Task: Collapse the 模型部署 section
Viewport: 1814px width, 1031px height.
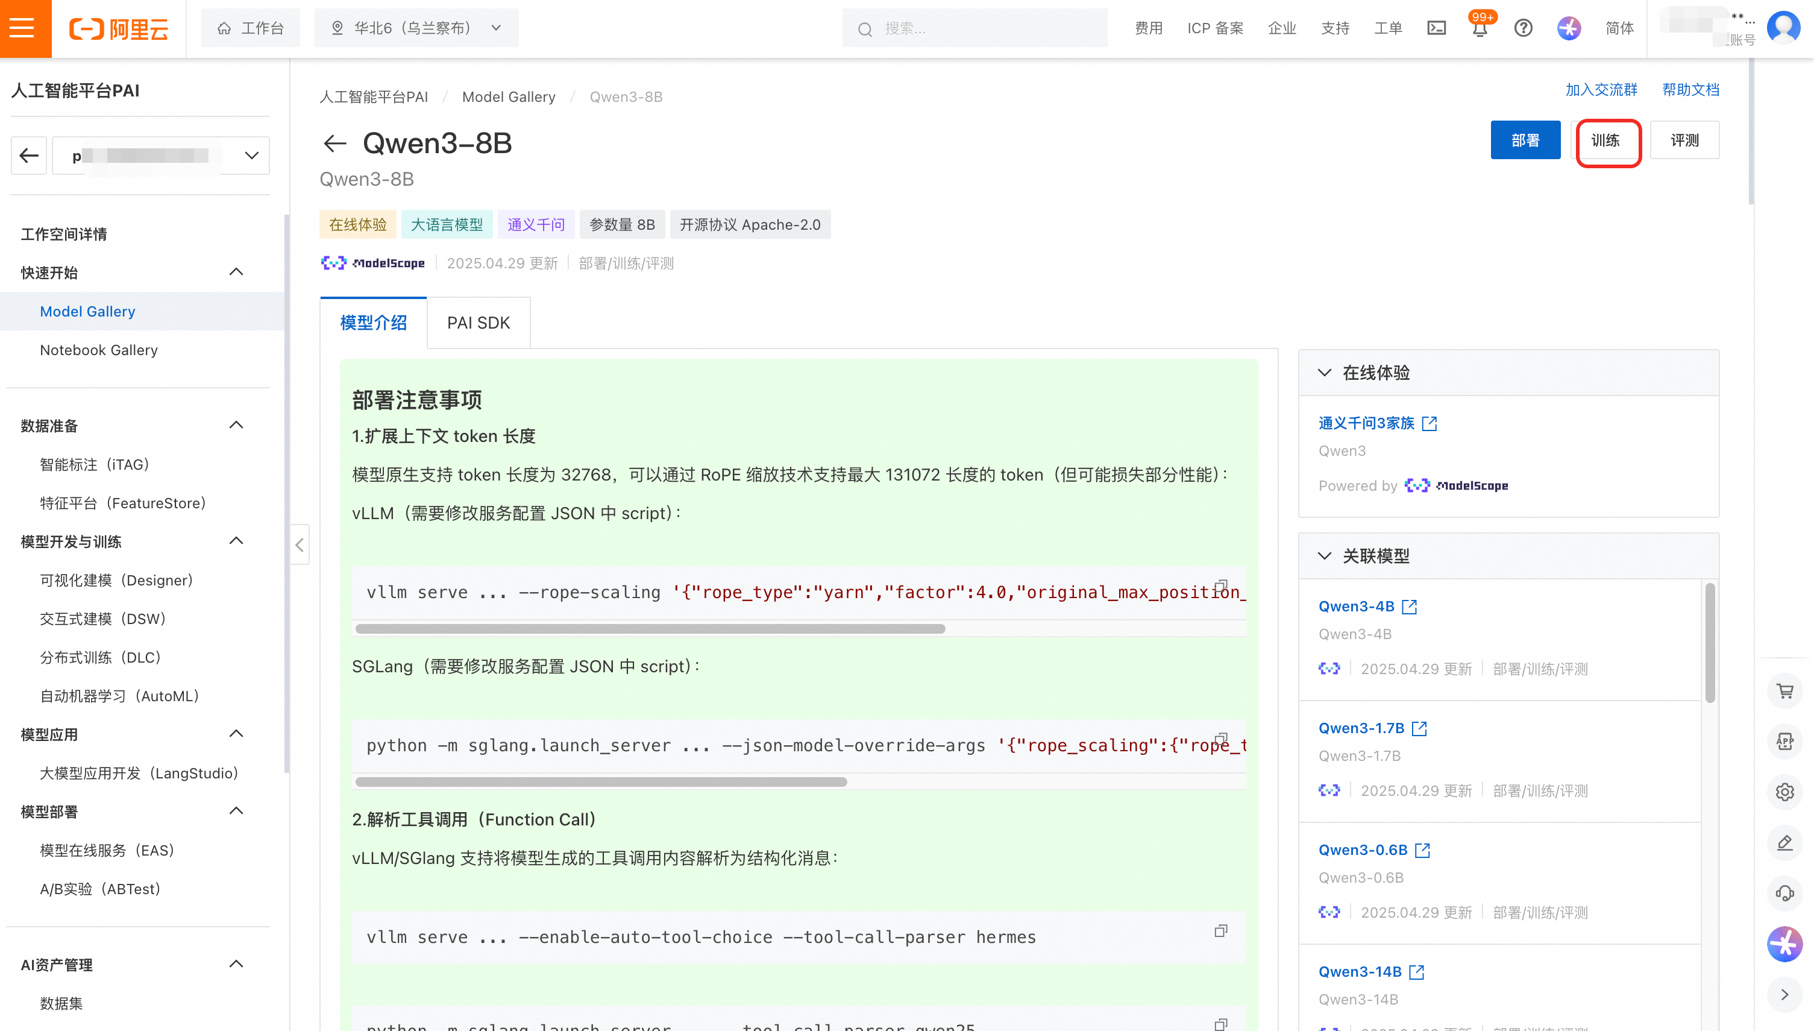Action: 236,811
